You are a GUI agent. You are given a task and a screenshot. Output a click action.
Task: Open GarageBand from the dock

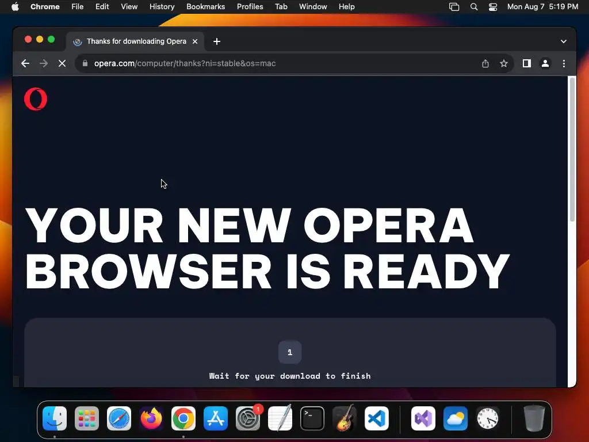(345, 418)
